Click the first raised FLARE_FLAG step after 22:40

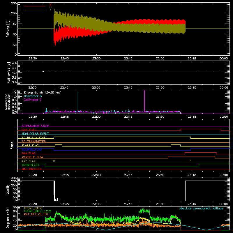click(x=59, y=144)
